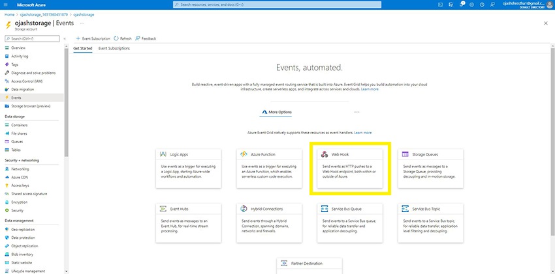Open ellipsis menu beside Events title
The height and width of the screenshot is (274, 555).
pos(82,23)
